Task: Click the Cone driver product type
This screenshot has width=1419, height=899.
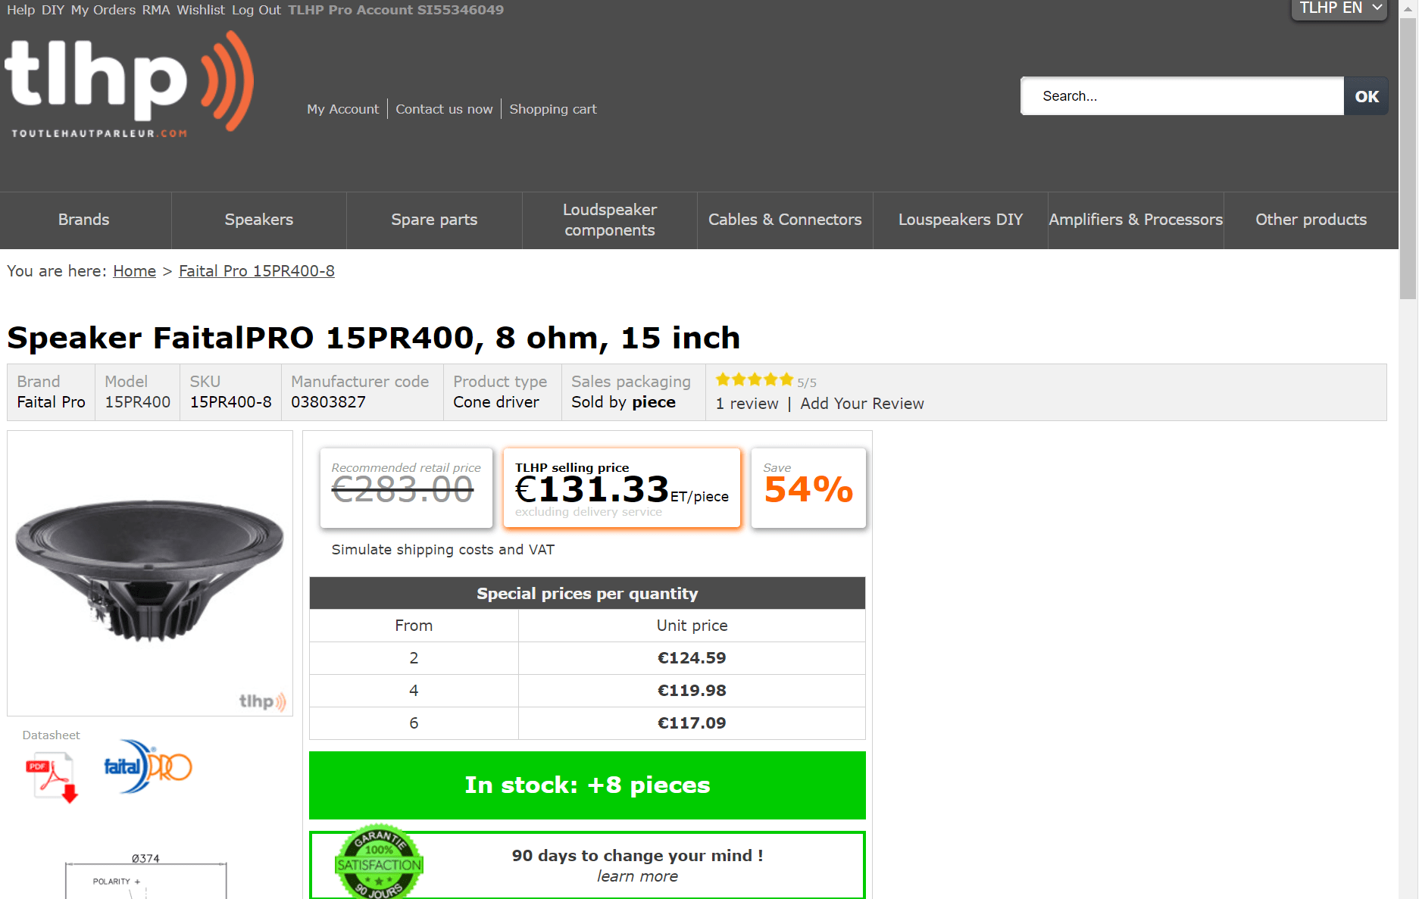Action: tap(496, 402)
